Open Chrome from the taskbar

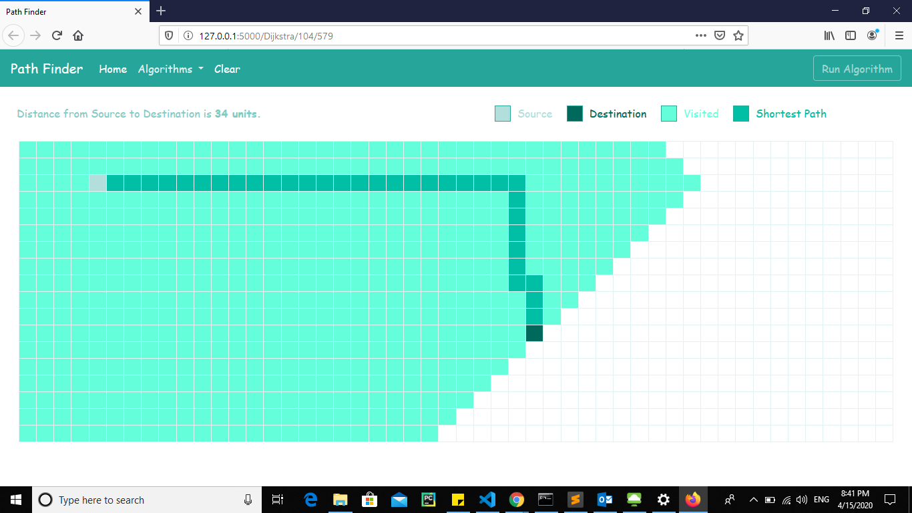[517, 500]
